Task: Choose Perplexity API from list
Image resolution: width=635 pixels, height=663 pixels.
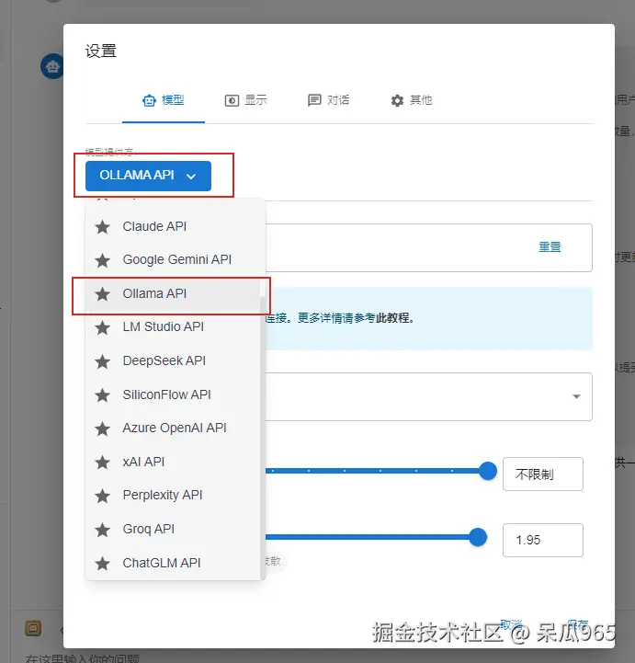Action: tap(173, 495)
